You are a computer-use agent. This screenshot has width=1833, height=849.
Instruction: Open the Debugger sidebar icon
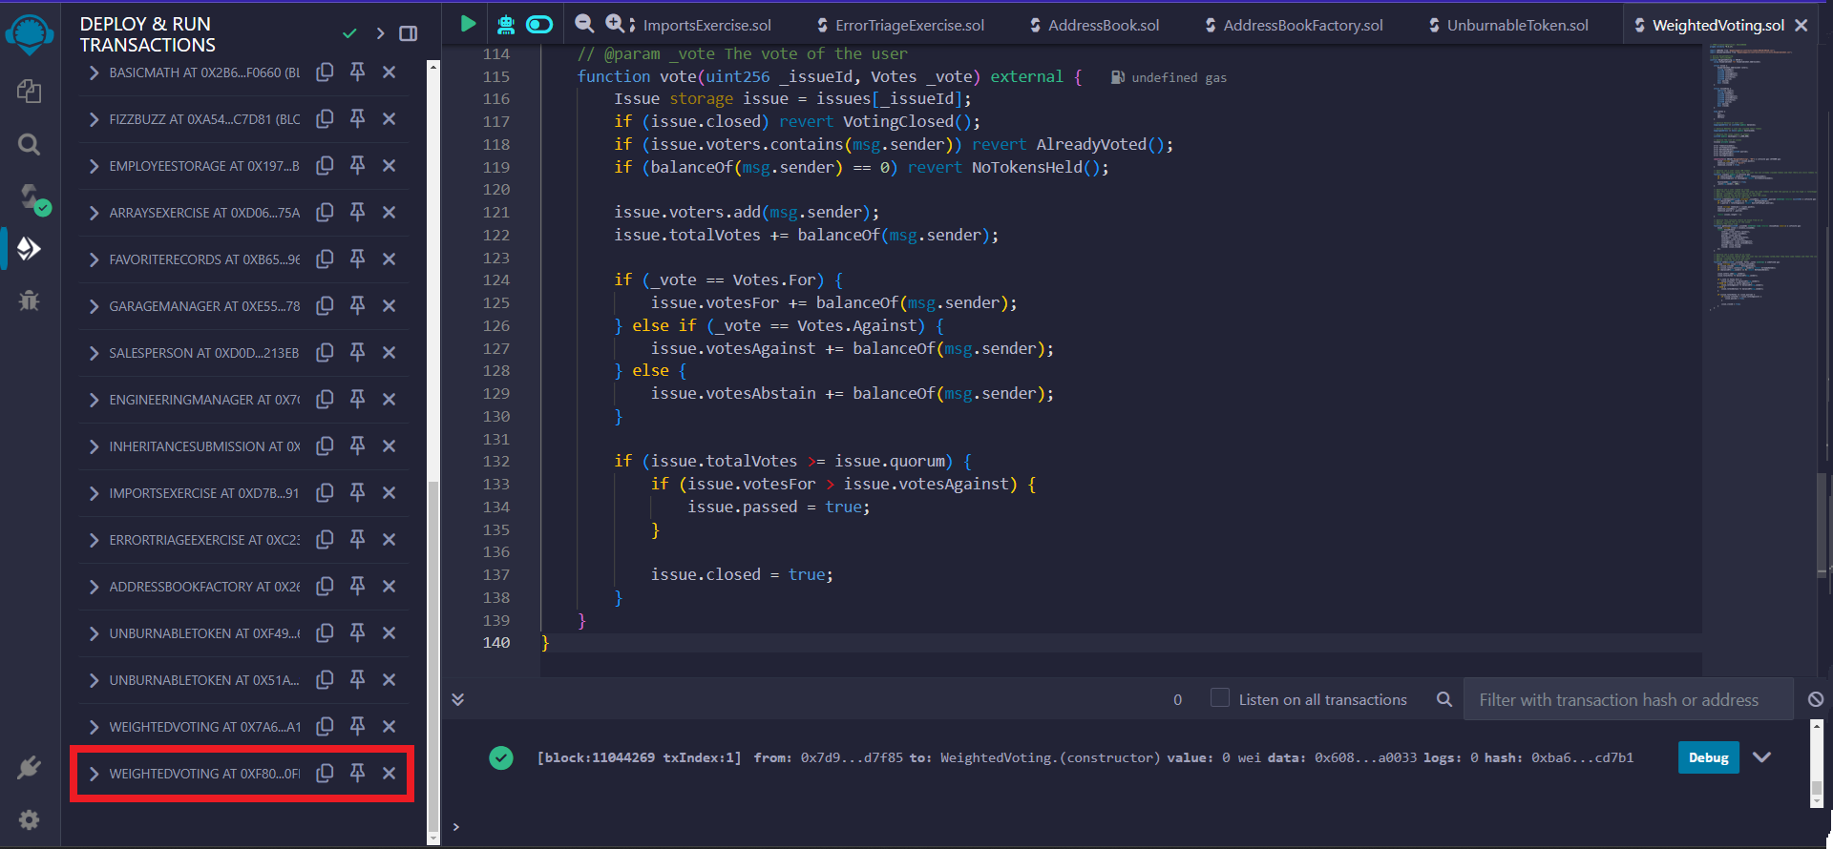coord(29,300)
